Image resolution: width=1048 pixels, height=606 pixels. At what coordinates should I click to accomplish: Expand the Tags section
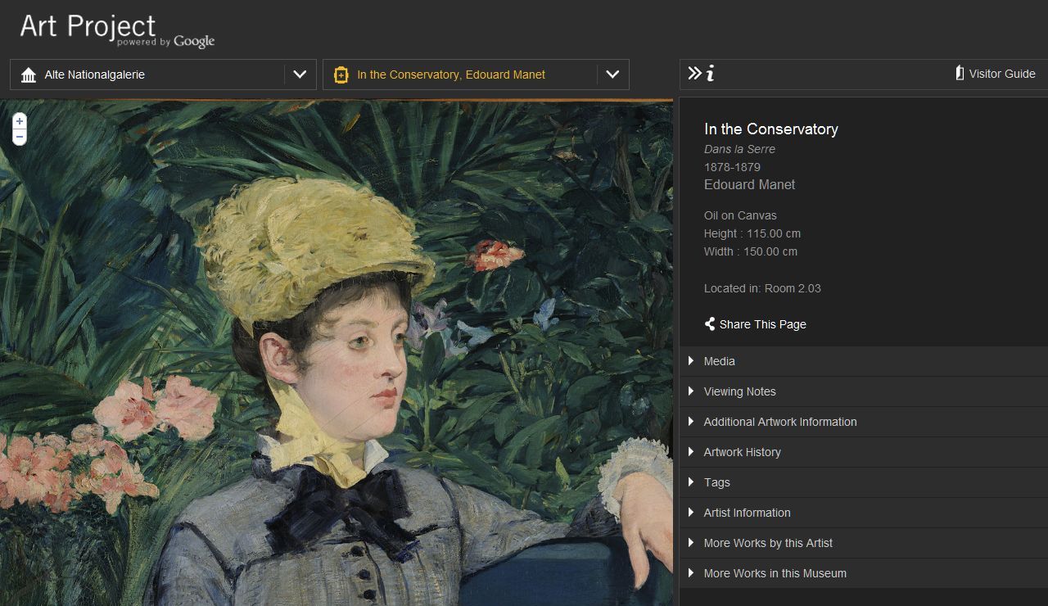716,482
